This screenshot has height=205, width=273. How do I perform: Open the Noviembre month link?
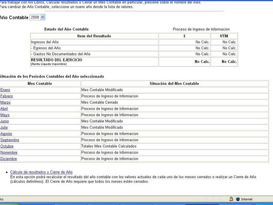tap(9, 153)
